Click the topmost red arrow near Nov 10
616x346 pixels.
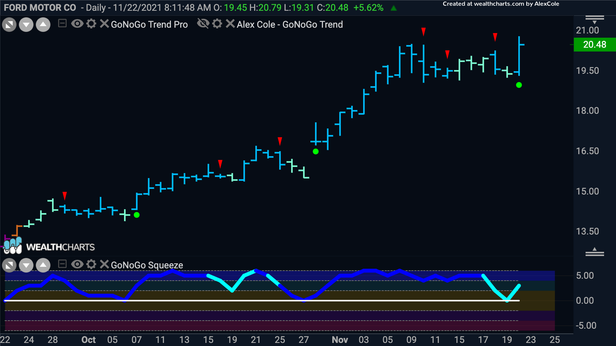[423, 32]
